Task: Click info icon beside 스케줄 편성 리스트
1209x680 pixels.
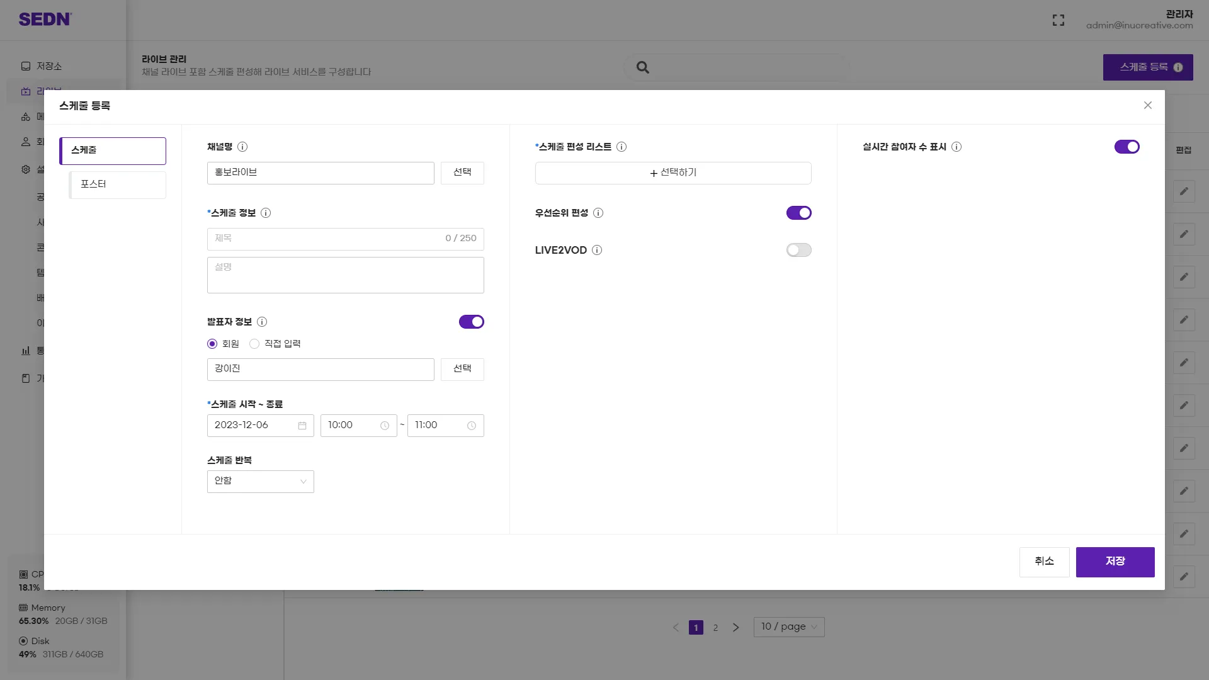Action: click(x=622, y=147)
